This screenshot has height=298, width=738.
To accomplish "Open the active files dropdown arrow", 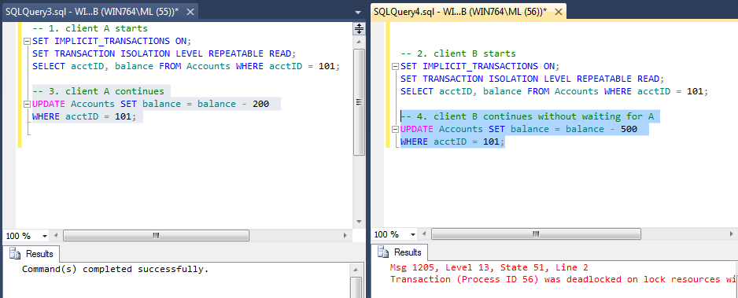I will [358, 13].
